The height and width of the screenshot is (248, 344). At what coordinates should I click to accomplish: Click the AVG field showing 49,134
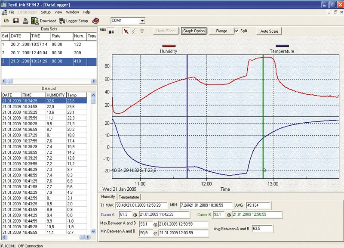pos(258,205)
